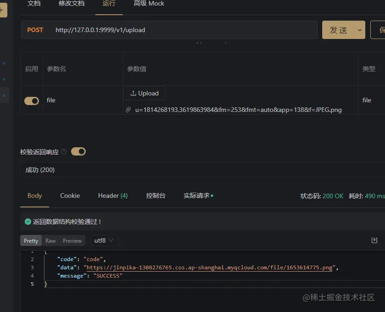
Task: Open the 成功 (200) response selector
Action: [203, 170]
